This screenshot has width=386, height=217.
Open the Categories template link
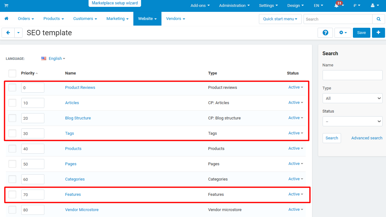click(x=75, y=179)
